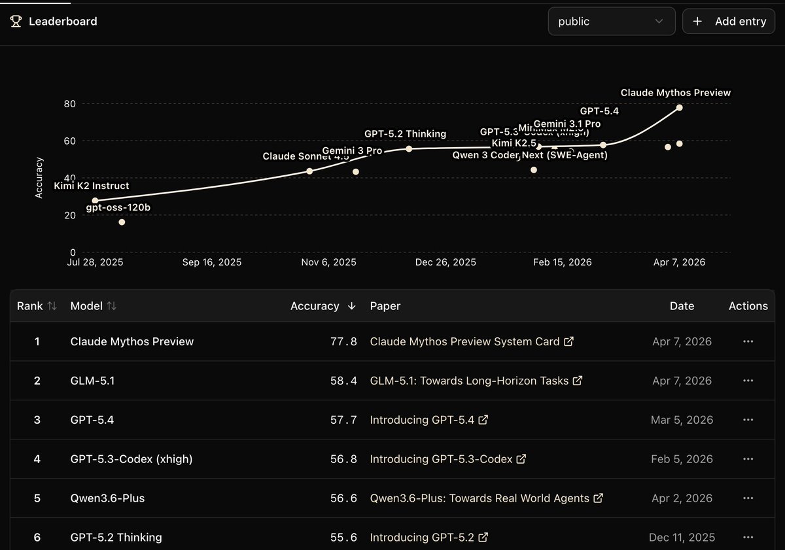The width and height of the screenshot is (785, 550).
Task: Select the Qwen3.6-Plus model name
Action: pos(108,498)
